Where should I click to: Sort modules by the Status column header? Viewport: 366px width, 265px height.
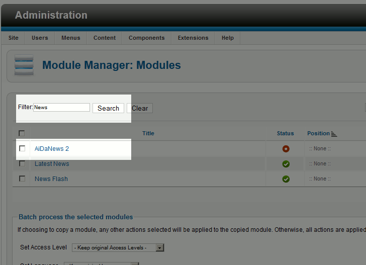[285, 133]
